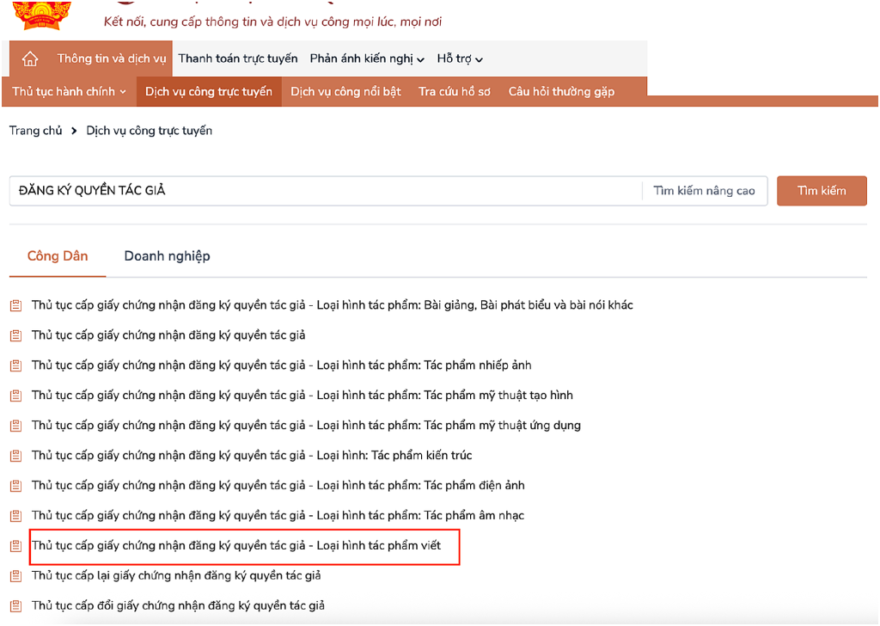Open 'Loại hình tác phẩm viết' procedure link
This screenshot has width=880, height=626.
pyautogui.click(x=236, y=546)
